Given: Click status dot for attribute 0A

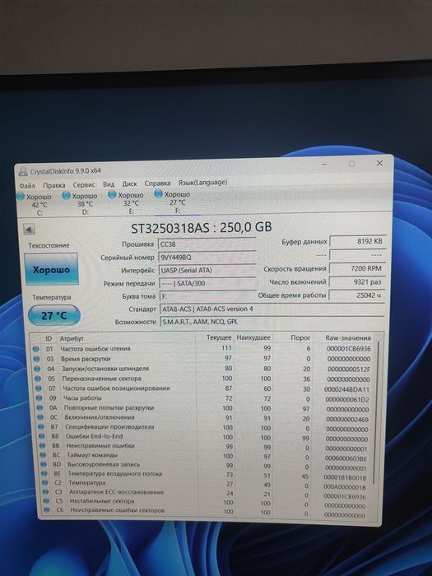Looking at the screenshot, I should tap(39, 408).
